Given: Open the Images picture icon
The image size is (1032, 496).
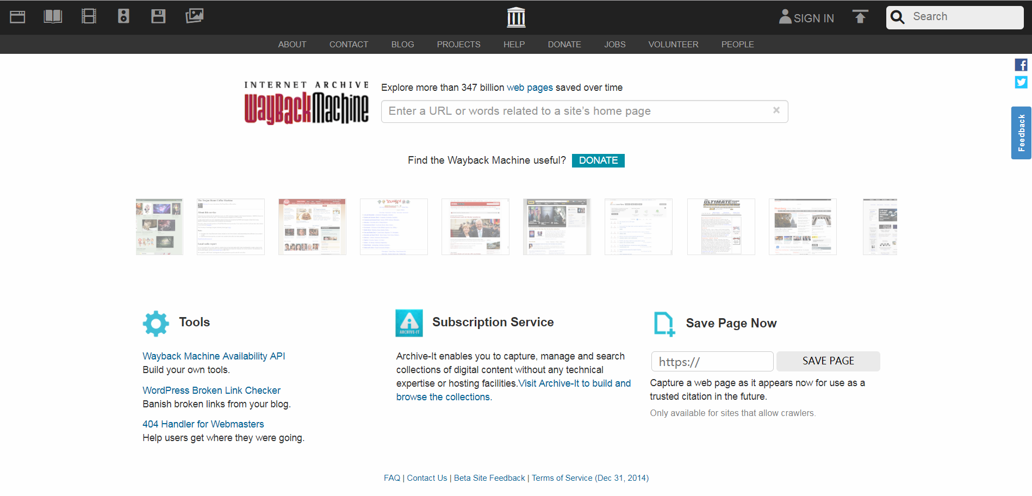Looking at the screenshot, I should [194, 16].
